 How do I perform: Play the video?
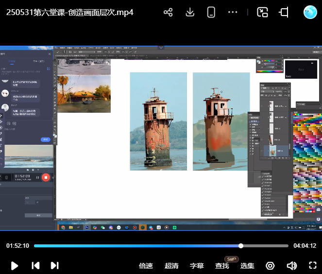point(15,265)
